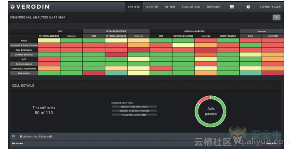The image size is (296, 151).
Task: Select the General Behavior row label
Action: [x=24, y=54]
